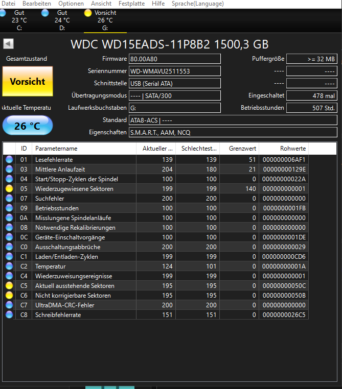Open the Ansicht menu
342x389 pixels.
(x=101, y=4)
